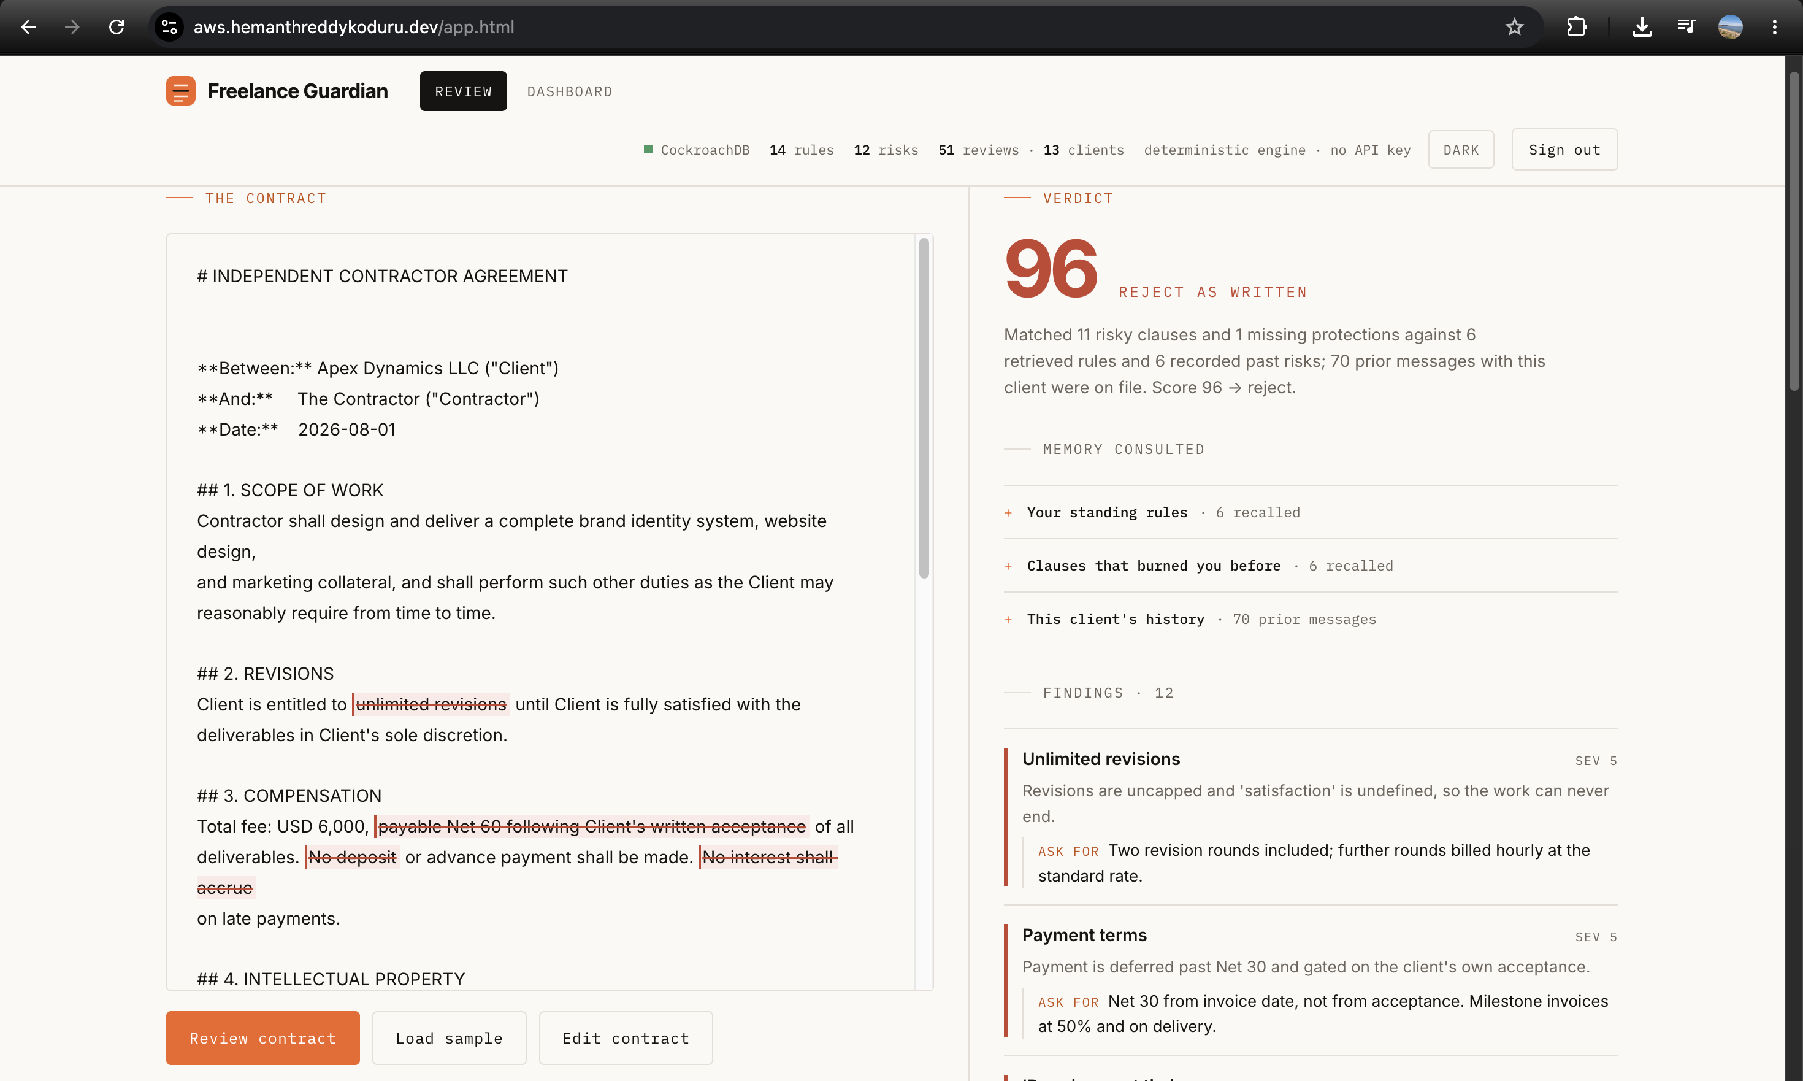Click the Freelance Guardian orange logo

tap(180, 91)
